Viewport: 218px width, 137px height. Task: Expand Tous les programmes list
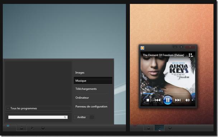[x=38, y=108]
